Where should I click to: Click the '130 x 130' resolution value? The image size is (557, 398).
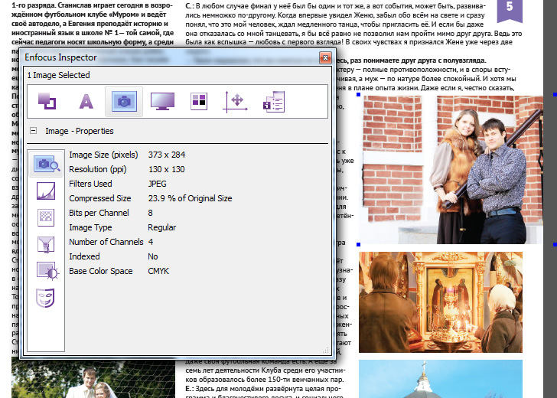(x=167, y=169)
